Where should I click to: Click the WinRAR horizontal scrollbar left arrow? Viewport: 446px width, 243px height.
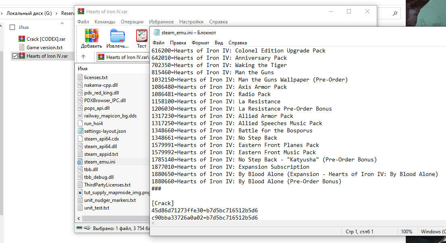(79, 219)
